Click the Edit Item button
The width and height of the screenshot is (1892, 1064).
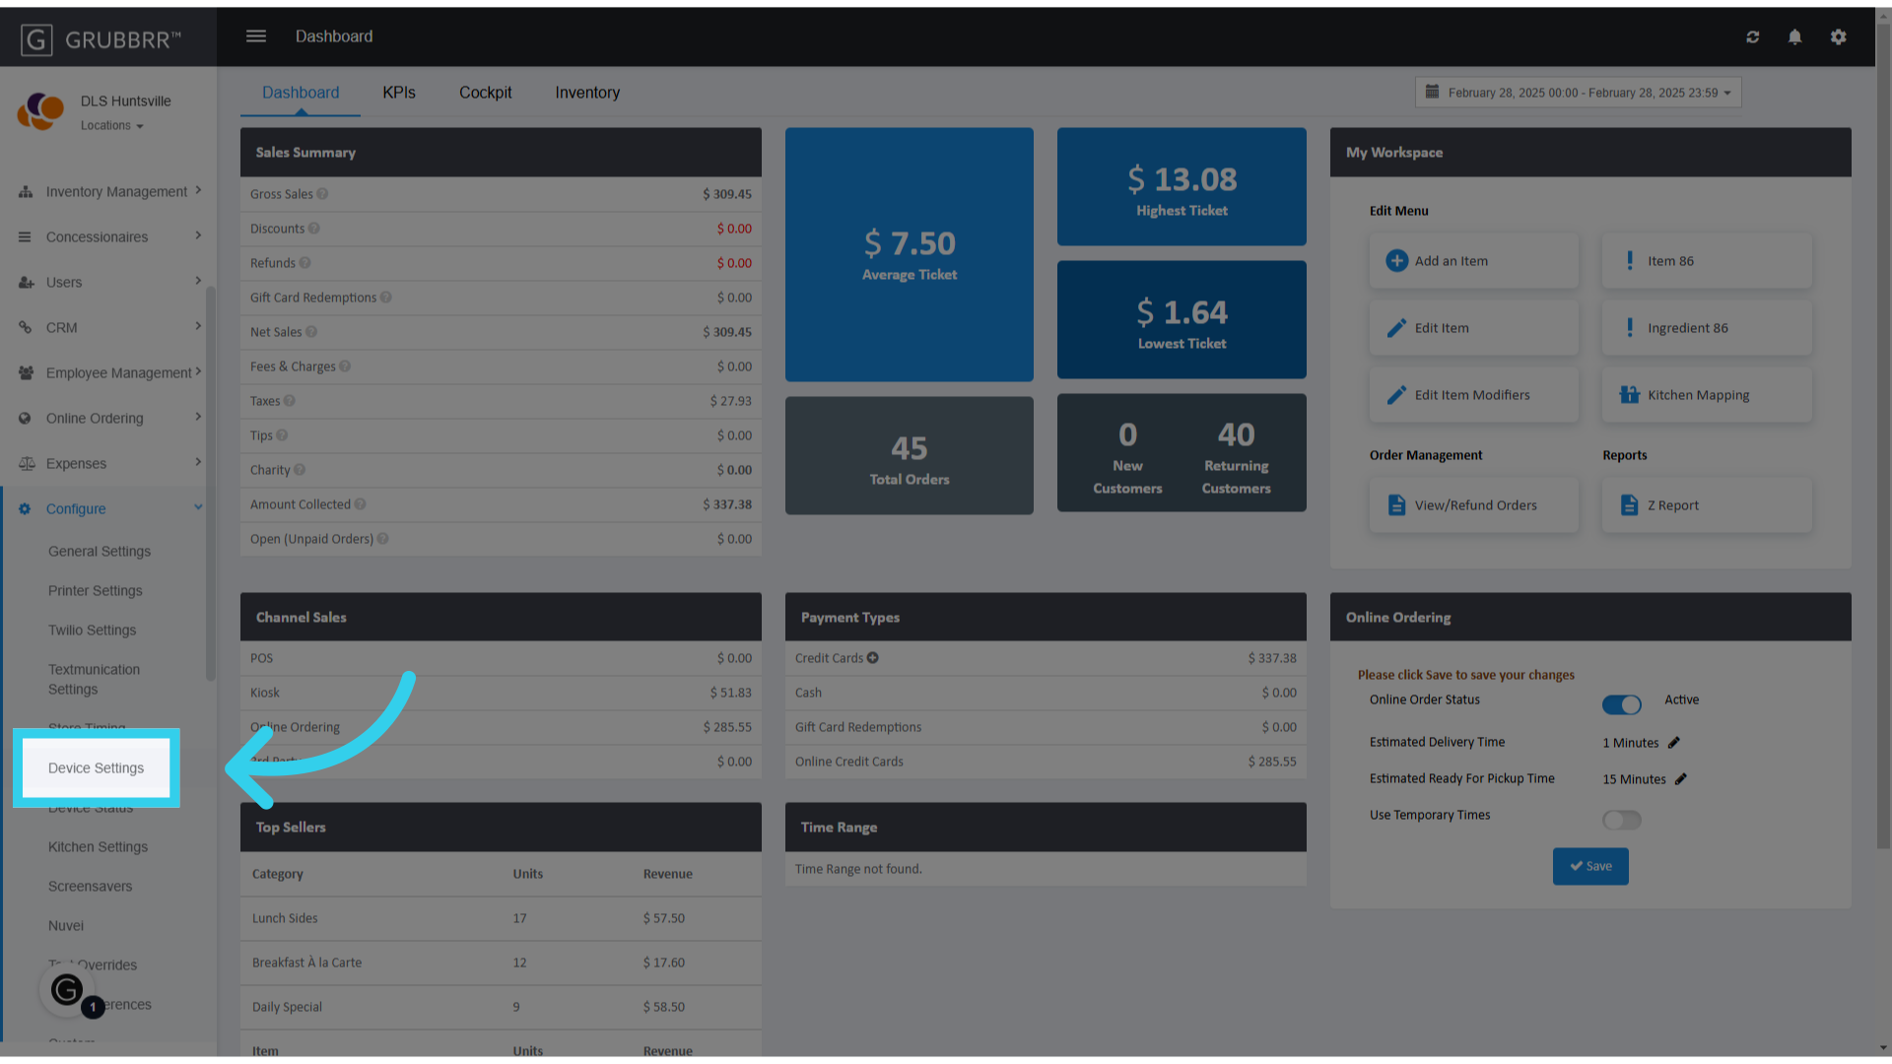coord(1473,328)
